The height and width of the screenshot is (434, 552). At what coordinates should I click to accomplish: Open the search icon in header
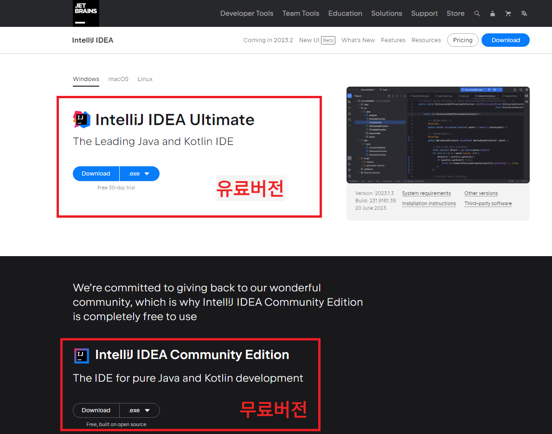477,13
